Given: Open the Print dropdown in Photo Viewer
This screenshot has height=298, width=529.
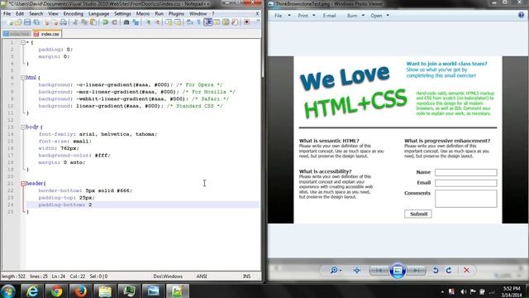Looking at the screenshot, I should click(307, 16).
